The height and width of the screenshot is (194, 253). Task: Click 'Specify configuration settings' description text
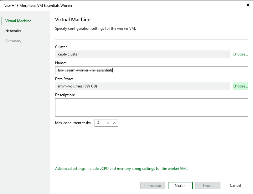tap(96, 29)
